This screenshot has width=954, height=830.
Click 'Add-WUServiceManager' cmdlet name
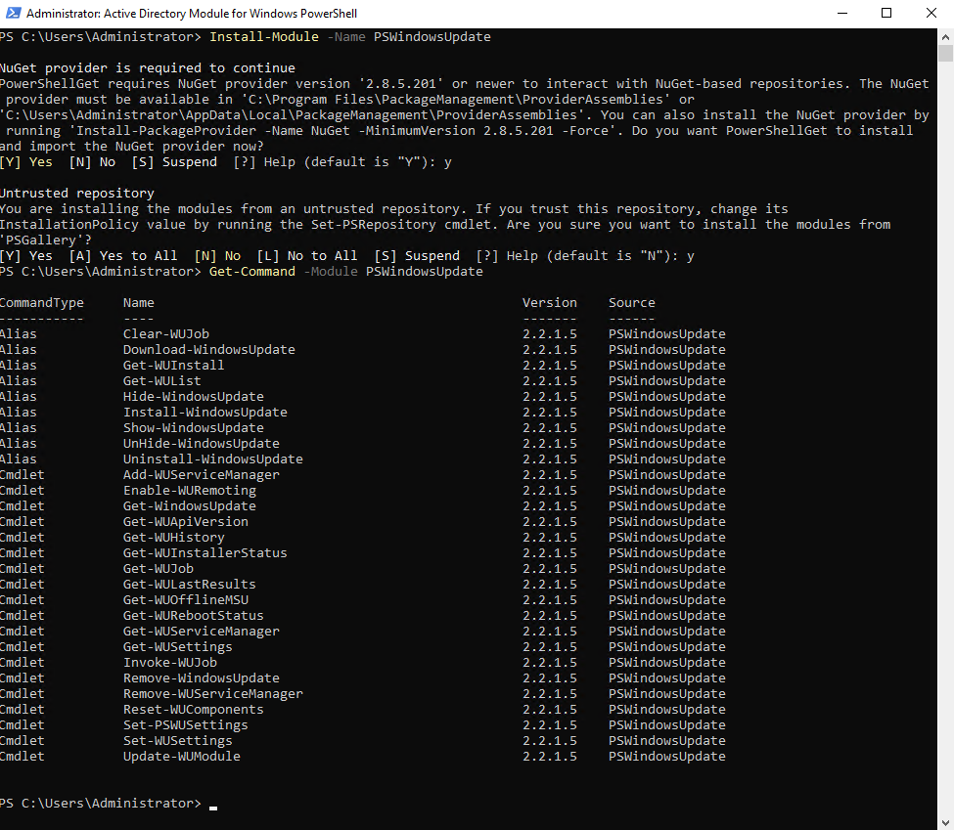coord(202,475)
